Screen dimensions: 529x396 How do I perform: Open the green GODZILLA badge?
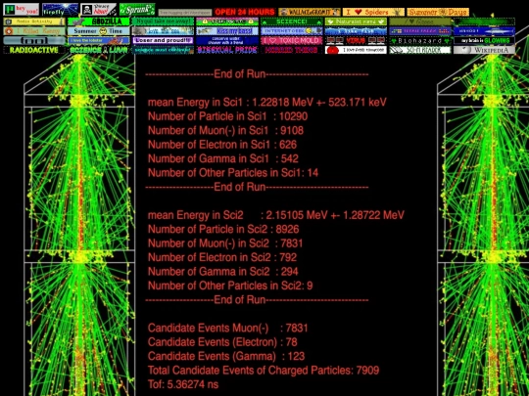(99, 22)
